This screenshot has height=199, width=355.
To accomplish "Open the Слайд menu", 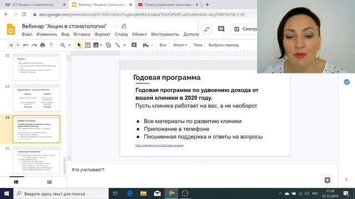I will coord(121,34).
